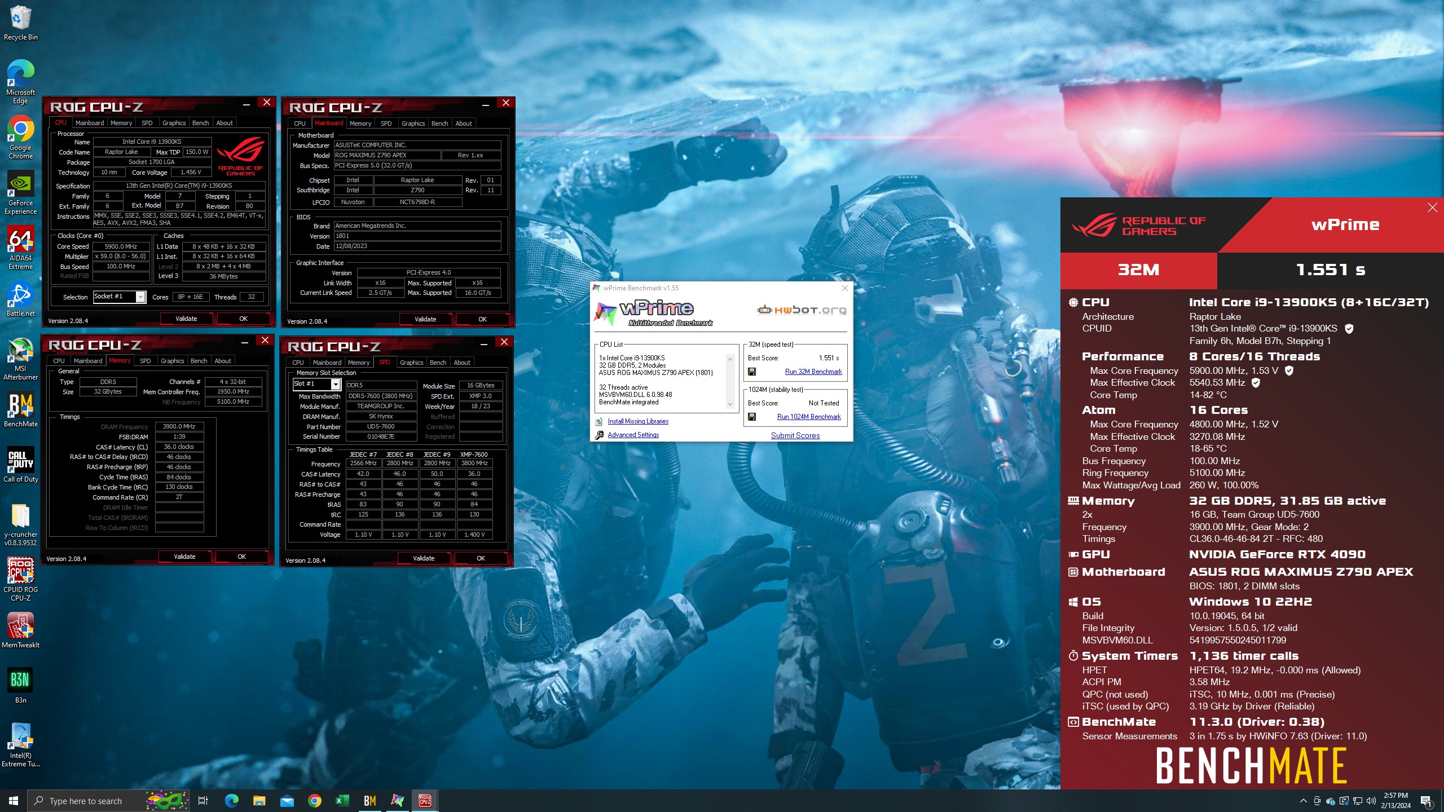Open Microsoft Edge desktop shortcut
This screenshot has width=1444, height=812.
[x=20, y=82]
